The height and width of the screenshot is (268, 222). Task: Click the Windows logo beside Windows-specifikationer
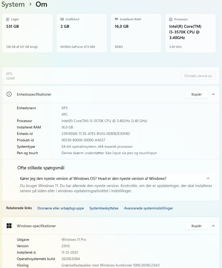pos(9,226)
